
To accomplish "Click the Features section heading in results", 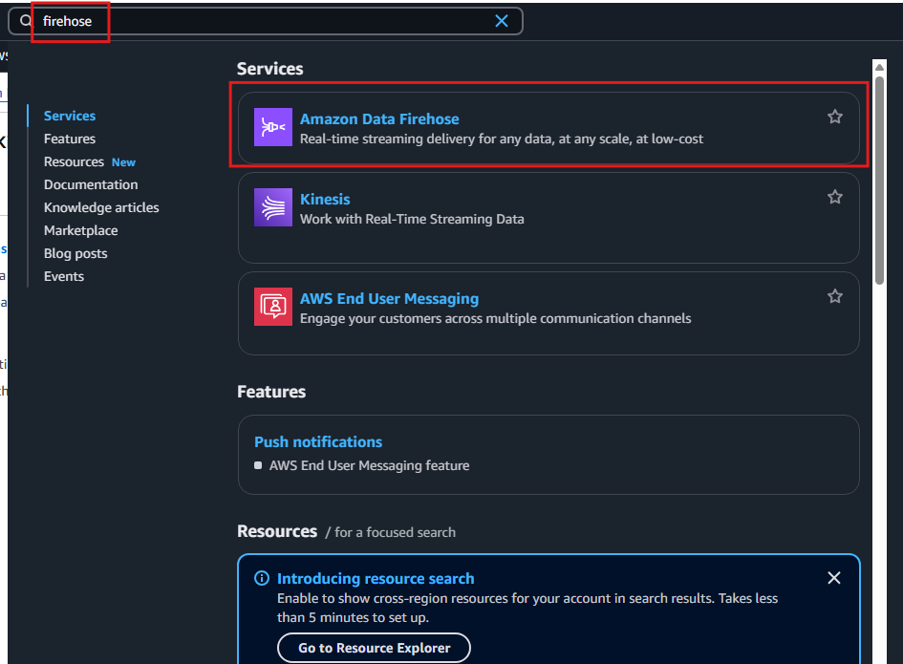I will 271,392.
